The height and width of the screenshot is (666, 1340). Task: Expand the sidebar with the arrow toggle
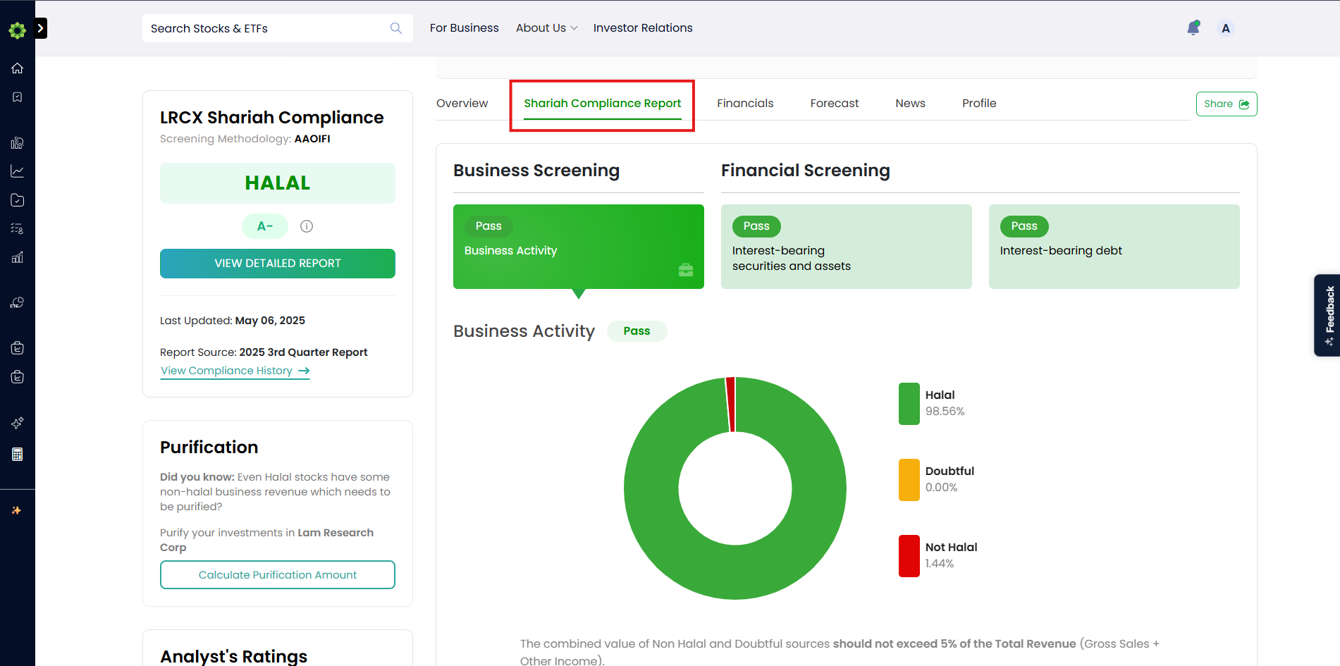41,28
